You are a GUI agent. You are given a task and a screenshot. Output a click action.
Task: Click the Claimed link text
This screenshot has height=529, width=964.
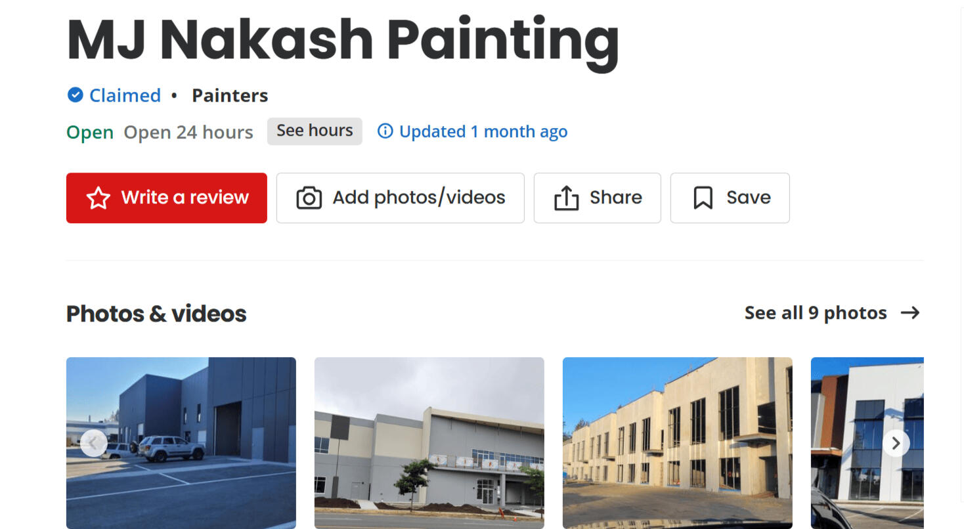(125, 96)
